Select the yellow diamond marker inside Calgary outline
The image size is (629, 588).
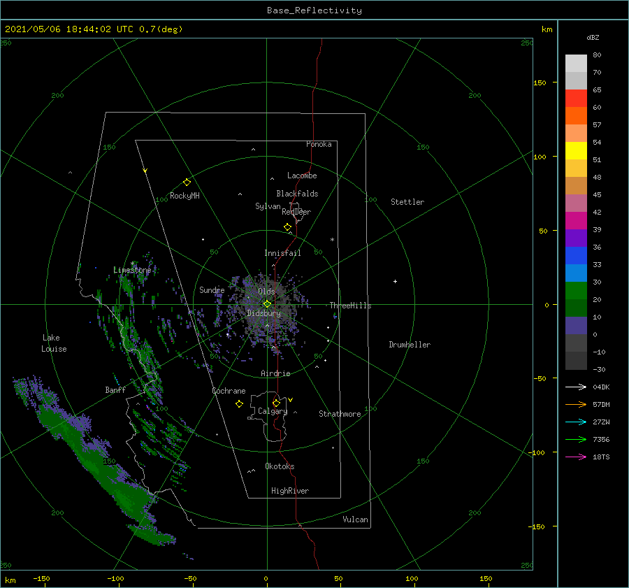[276, 403]
